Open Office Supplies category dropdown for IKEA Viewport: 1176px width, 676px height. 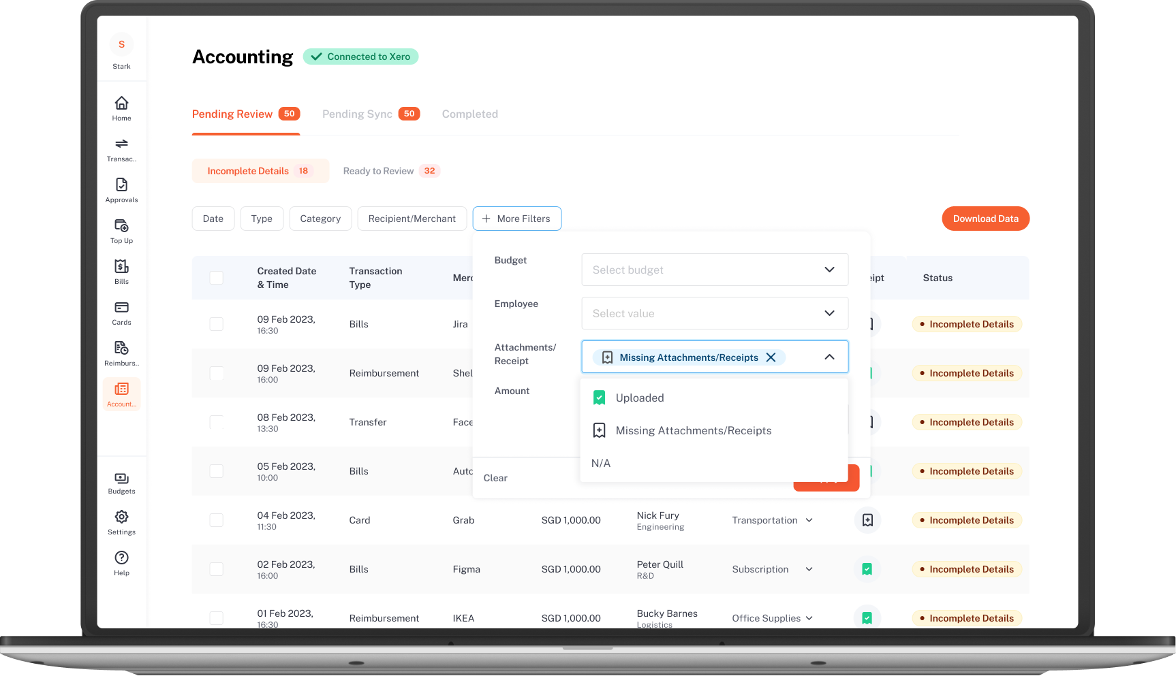pos(773,618)
